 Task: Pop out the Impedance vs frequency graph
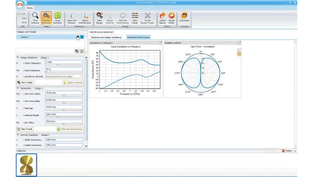tap(160, 43)
